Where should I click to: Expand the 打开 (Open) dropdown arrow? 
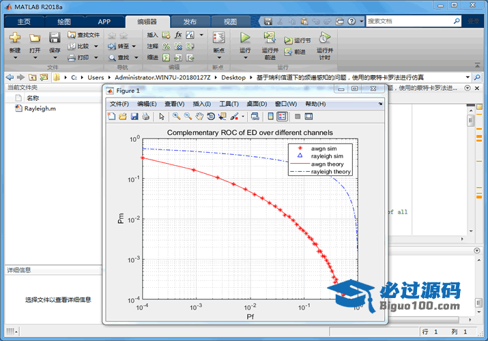[35, 57]
